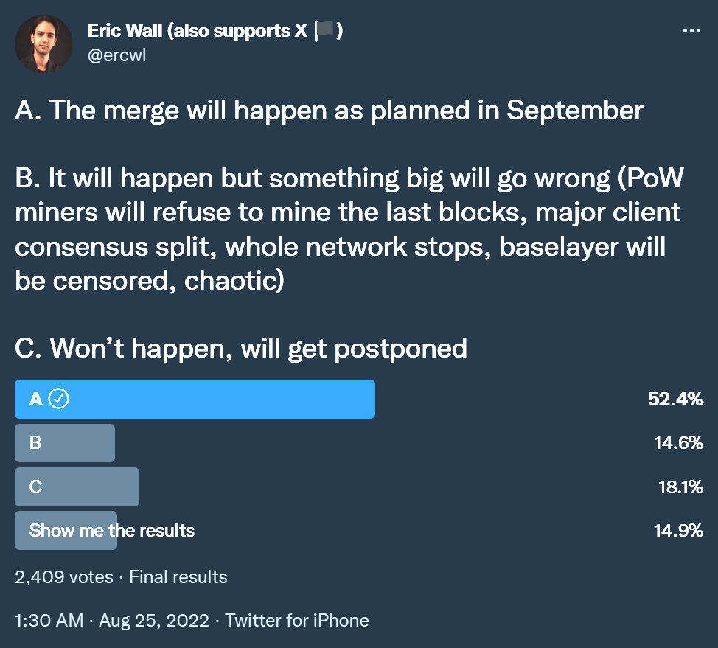Open the three-dot more options menu
The image size is (718, 648).
click(691, 32)
